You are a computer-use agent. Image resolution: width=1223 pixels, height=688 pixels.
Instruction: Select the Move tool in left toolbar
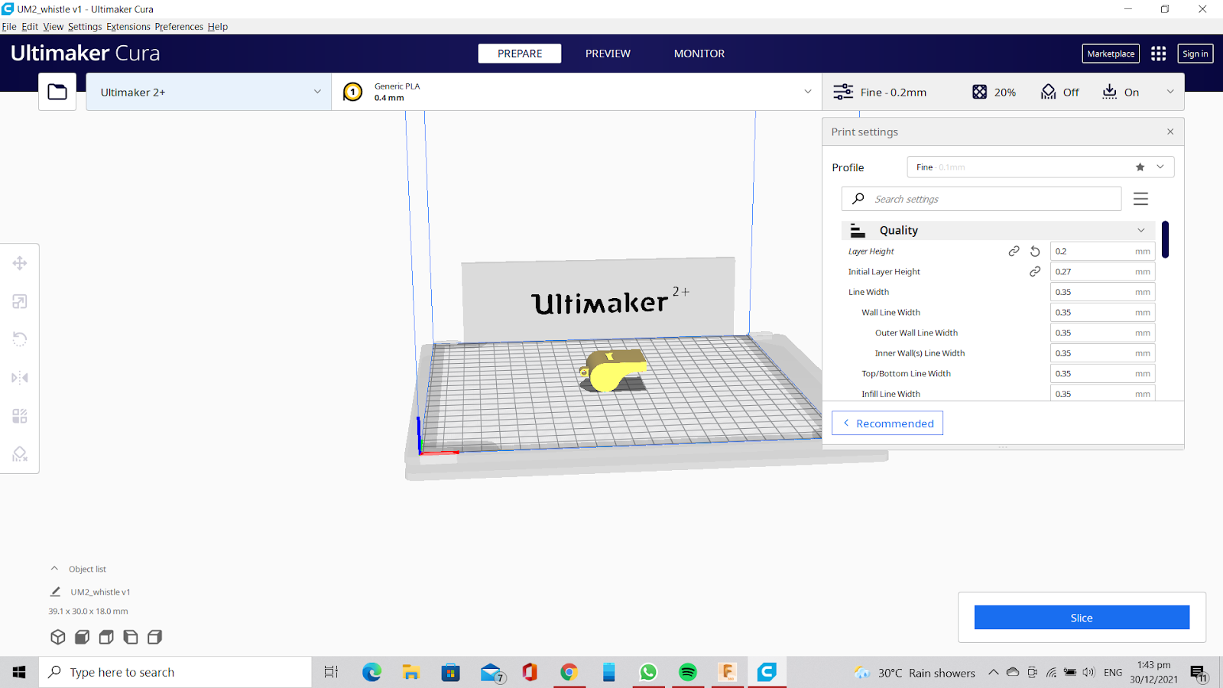click(x=20, y=263)
